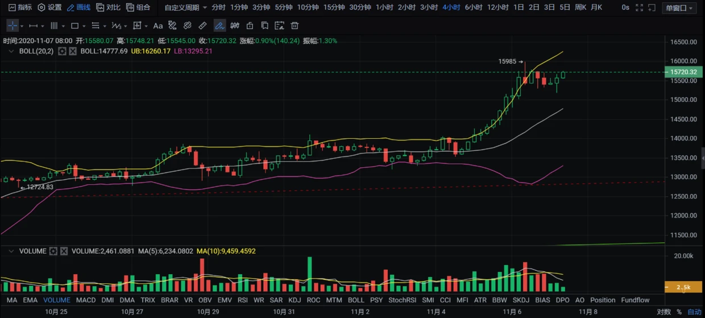Switch to the 15分钟 timeframe
This screenshot has height=318, width=705.
[x=334, y=7]
